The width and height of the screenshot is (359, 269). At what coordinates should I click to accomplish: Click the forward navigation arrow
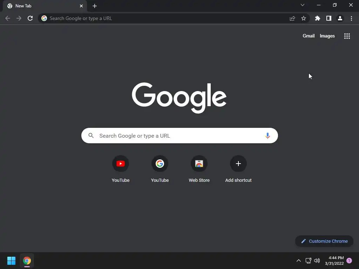(x=19, y=18)
